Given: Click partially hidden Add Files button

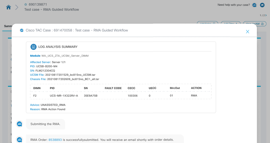Looking at the screenshot, I should pos(231,23).
